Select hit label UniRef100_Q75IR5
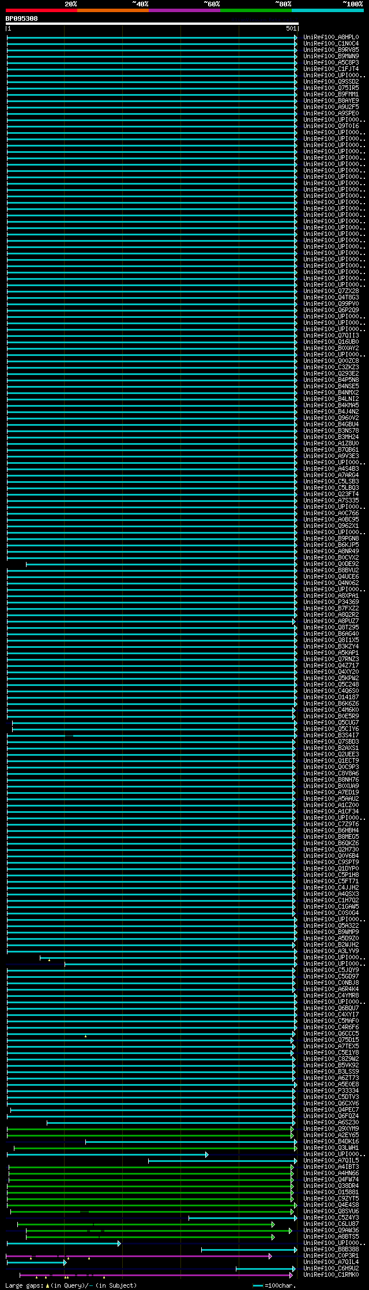The width and height of the screenshot is (369, 1290). (x=331, y=88)
